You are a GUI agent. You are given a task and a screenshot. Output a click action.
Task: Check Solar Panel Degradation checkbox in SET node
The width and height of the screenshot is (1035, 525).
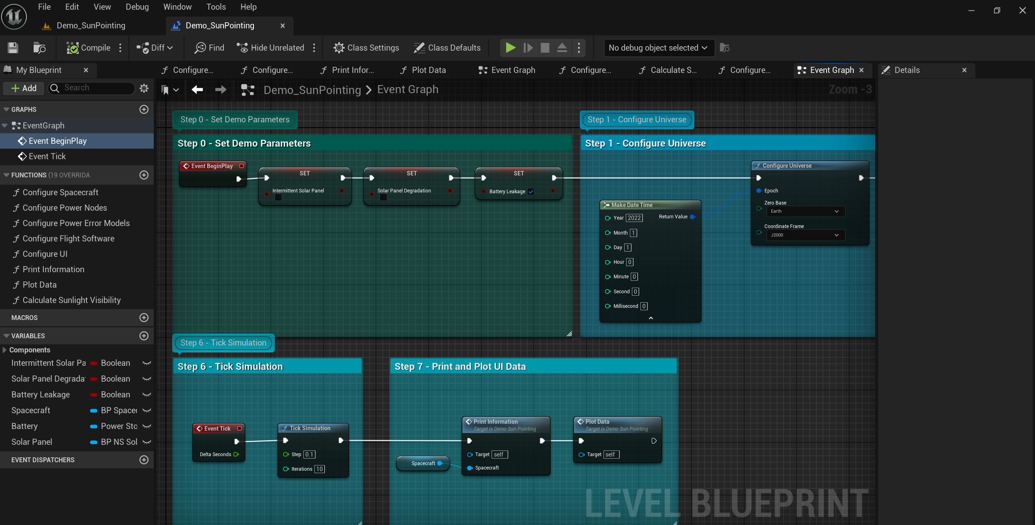coord(383,198)
